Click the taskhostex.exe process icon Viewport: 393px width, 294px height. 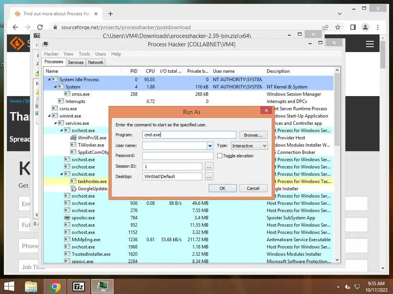(73, 181)
